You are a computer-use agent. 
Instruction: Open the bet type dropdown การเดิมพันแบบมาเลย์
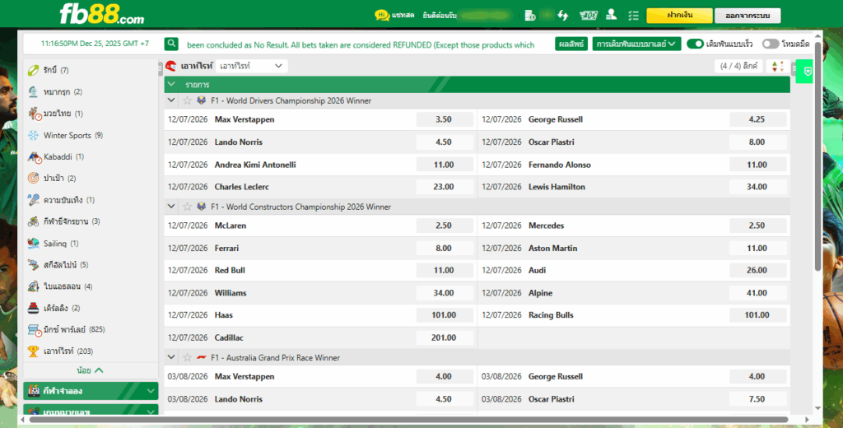point(636,44)
